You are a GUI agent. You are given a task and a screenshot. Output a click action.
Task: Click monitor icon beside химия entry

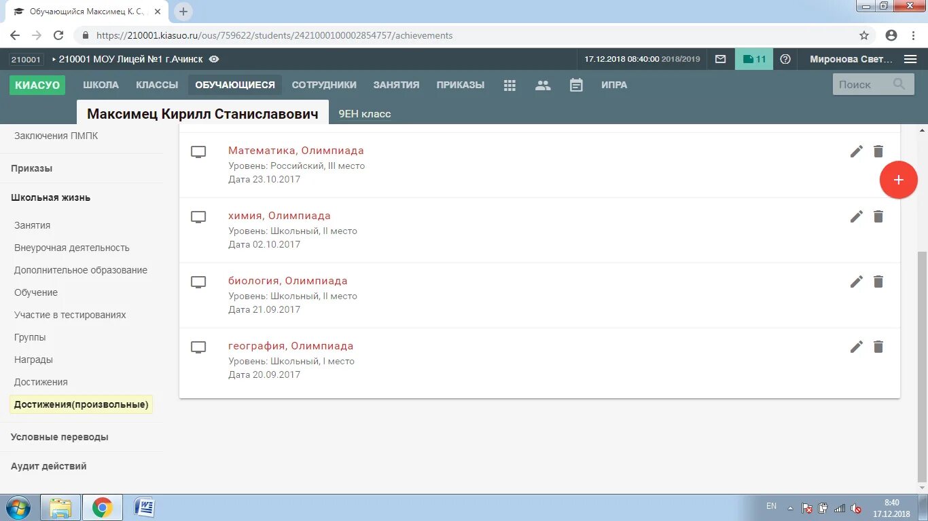198,216
